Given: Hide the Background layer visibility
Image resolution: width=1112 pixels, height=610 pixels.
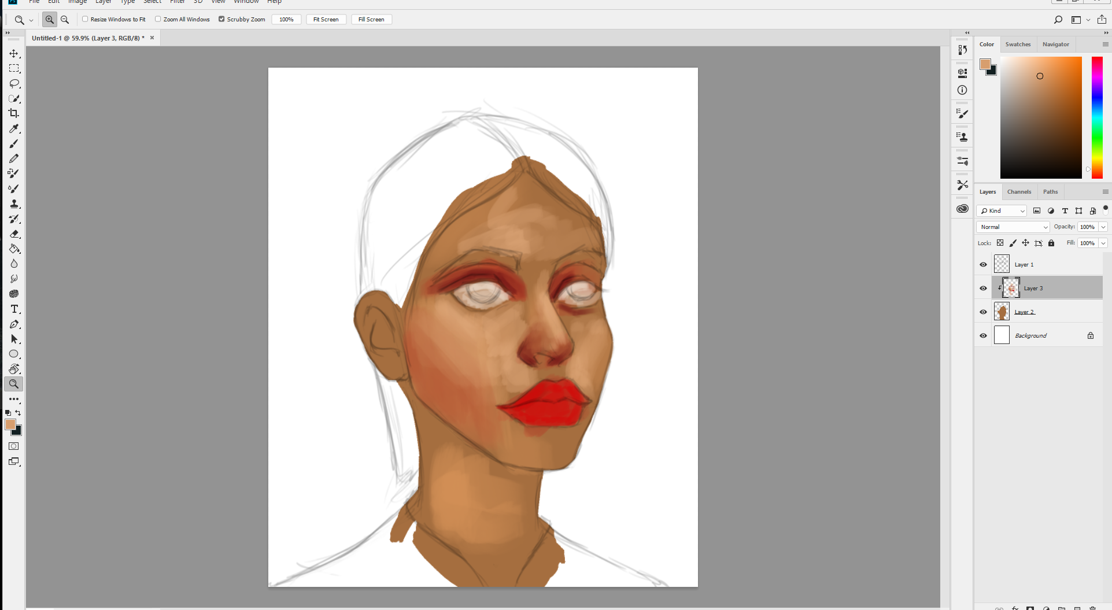Looking at the screenshot, I should coord(983,335).
